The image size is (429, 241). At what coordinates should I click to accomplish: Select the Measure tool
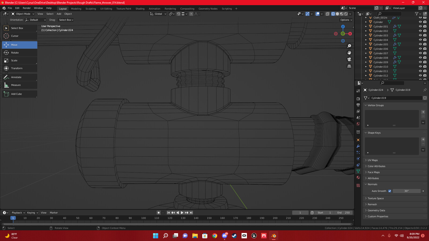point(20,85)
